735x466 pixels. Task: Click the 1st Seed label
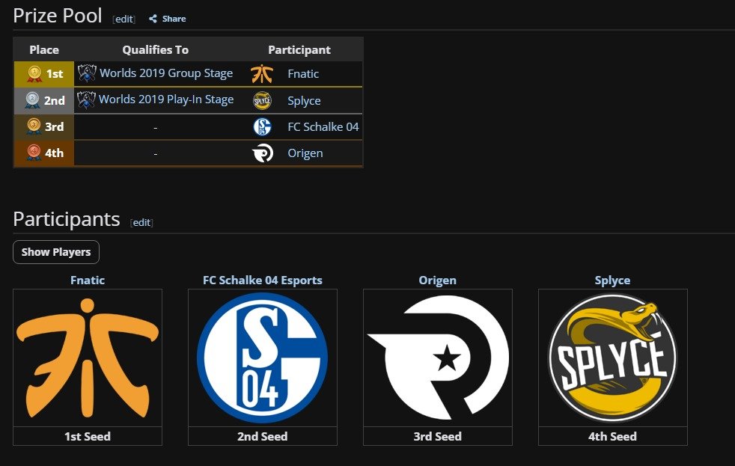pos(88,437)
